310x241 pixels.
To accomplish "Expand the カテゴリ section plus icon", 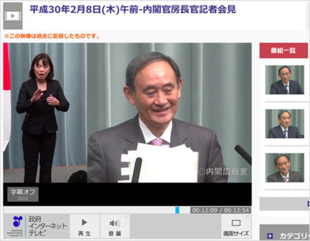I will pyautogui.click(x=270, y=236).
